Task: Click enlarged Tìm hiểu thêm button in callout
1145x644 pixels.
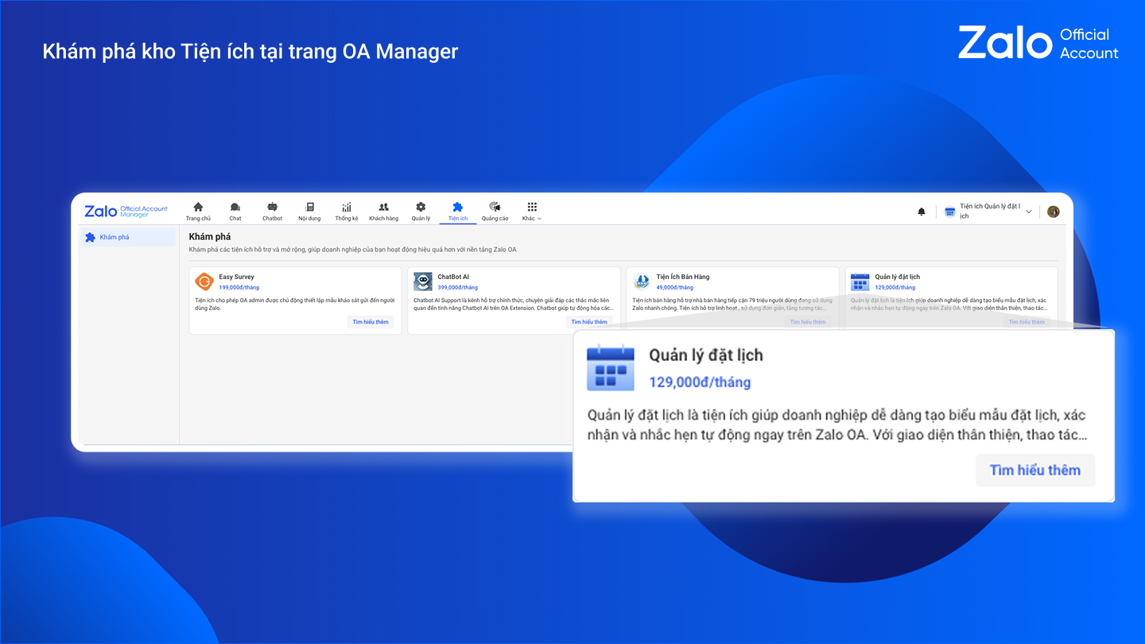Action: [x=1034, y=470]
